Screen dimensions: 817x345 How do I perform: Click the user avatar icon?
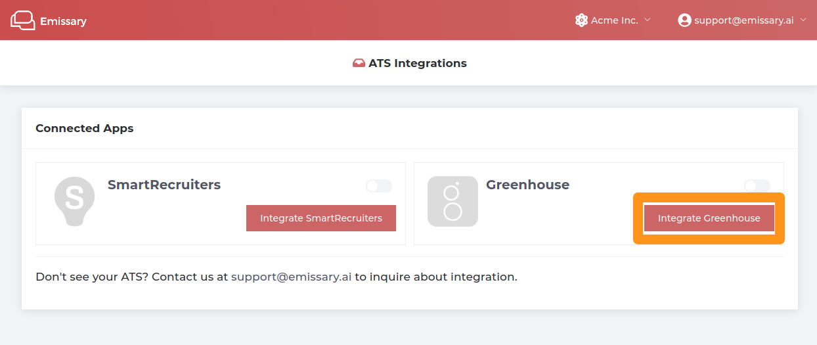tap(684, 20)
